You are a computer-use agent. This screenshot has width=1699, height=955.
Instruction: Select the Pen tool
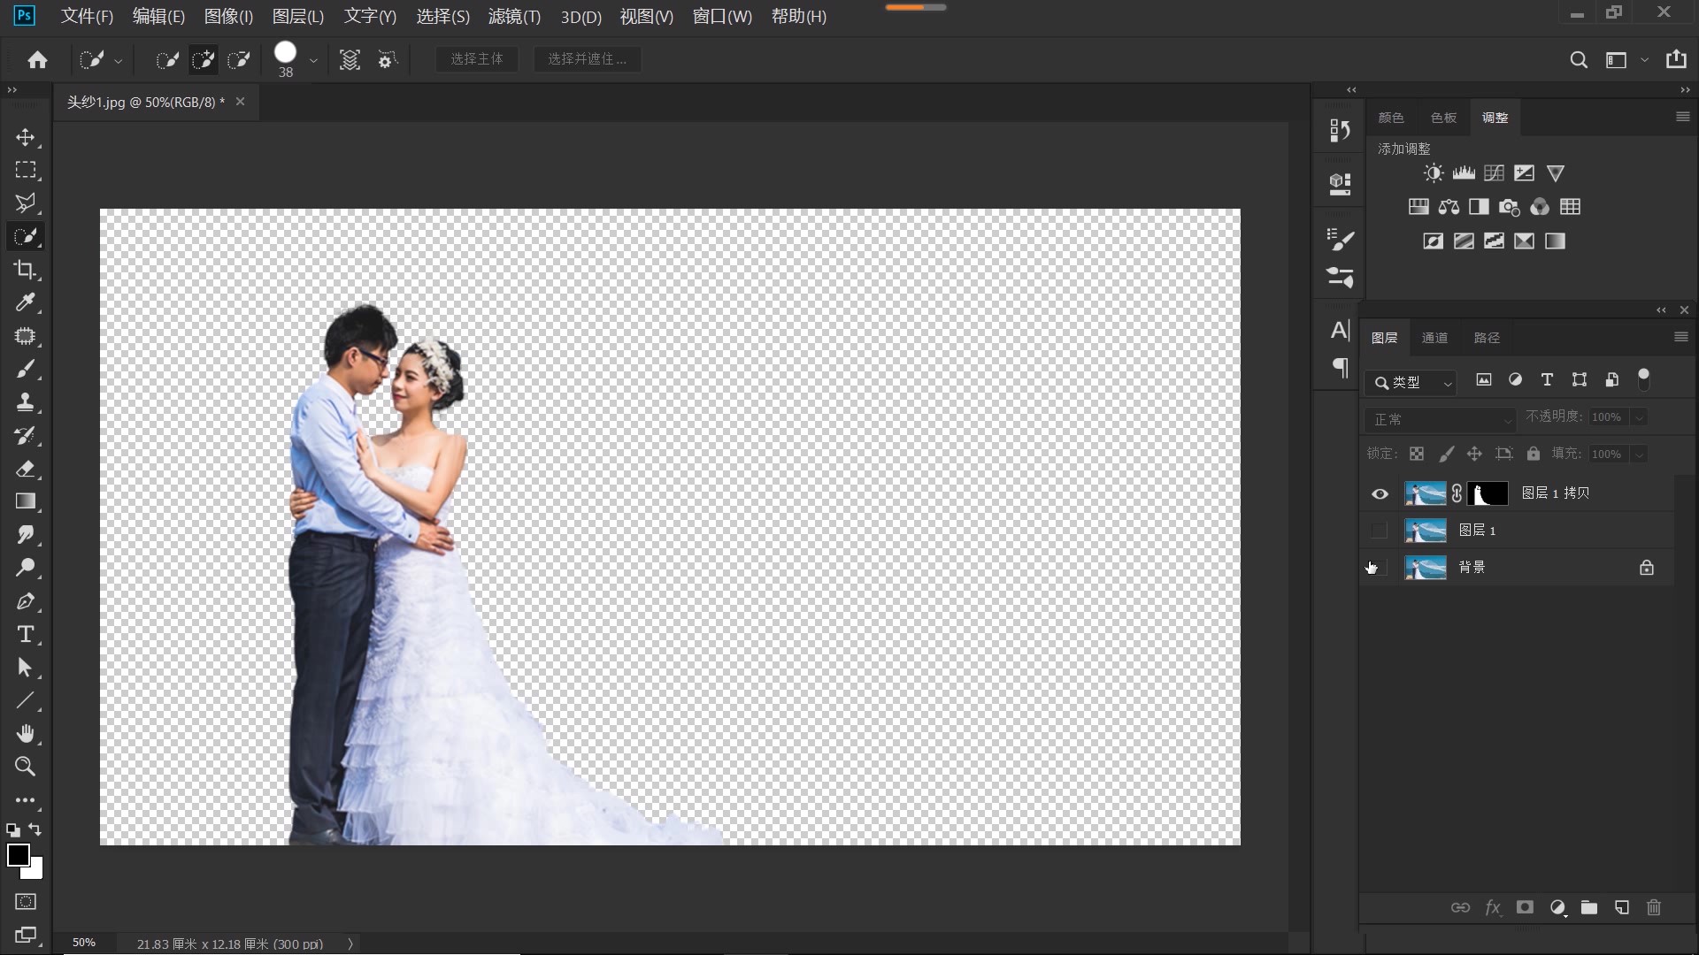point(25,601)
